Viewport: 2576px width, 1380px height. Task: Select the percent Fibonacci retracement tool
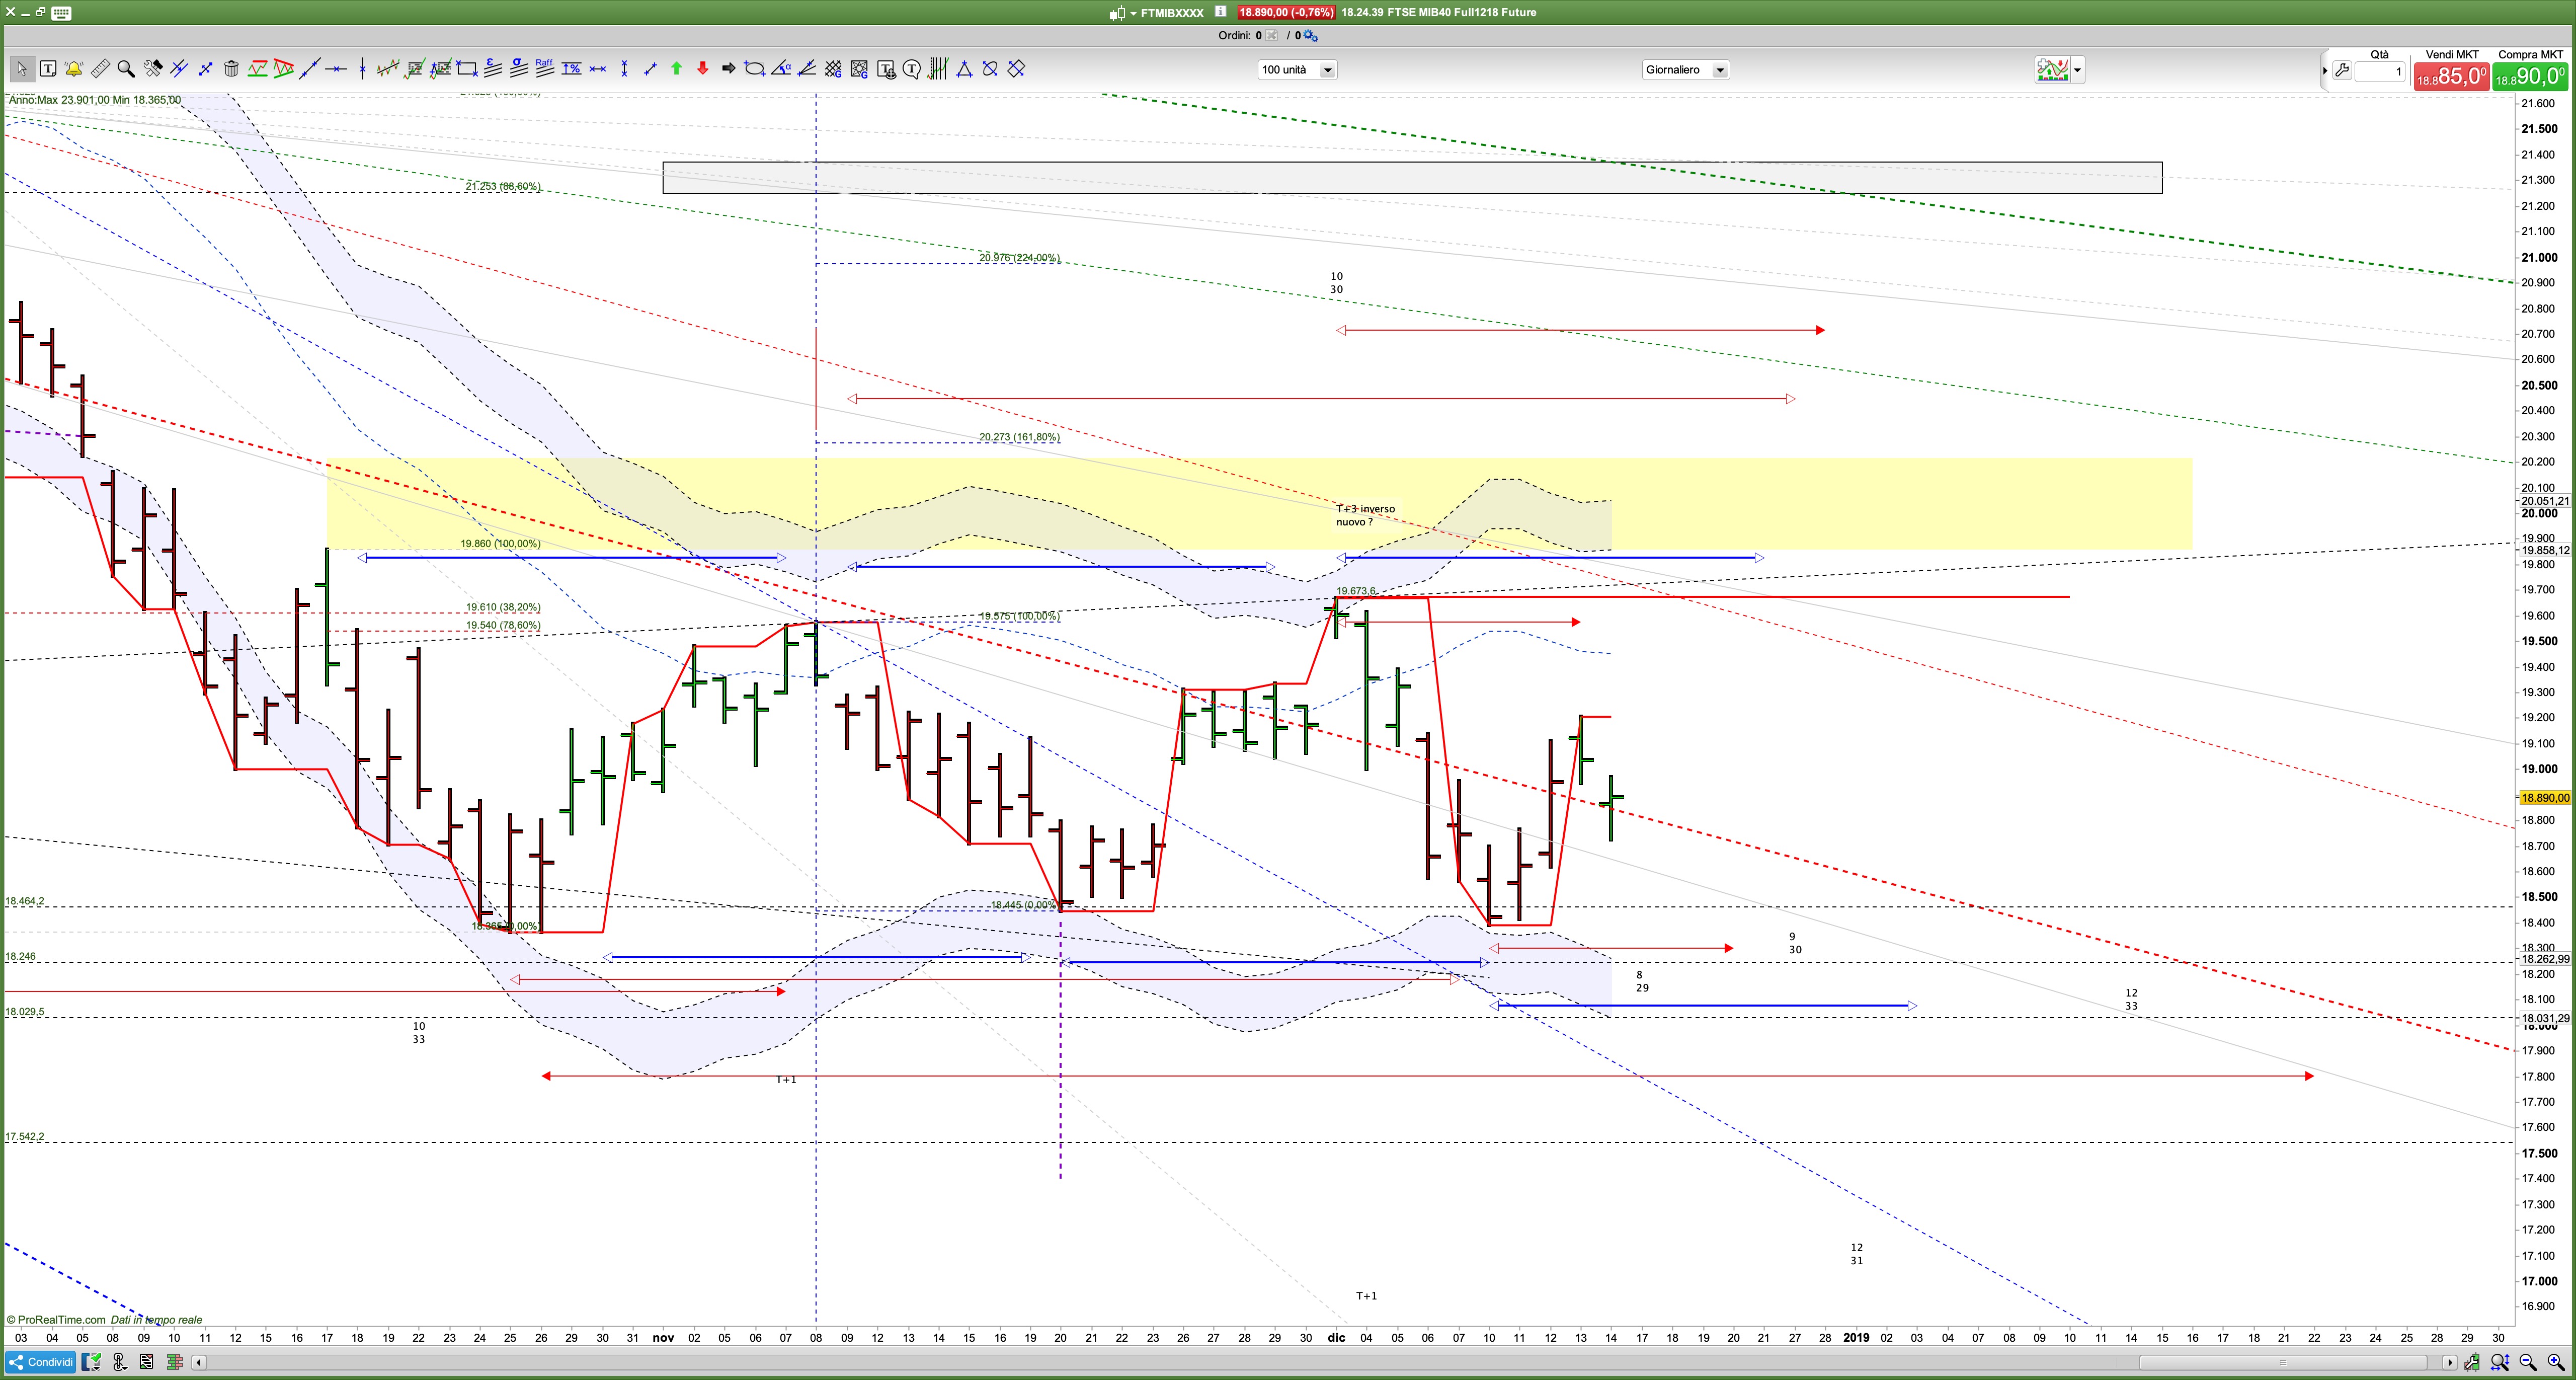coord(572,69)
